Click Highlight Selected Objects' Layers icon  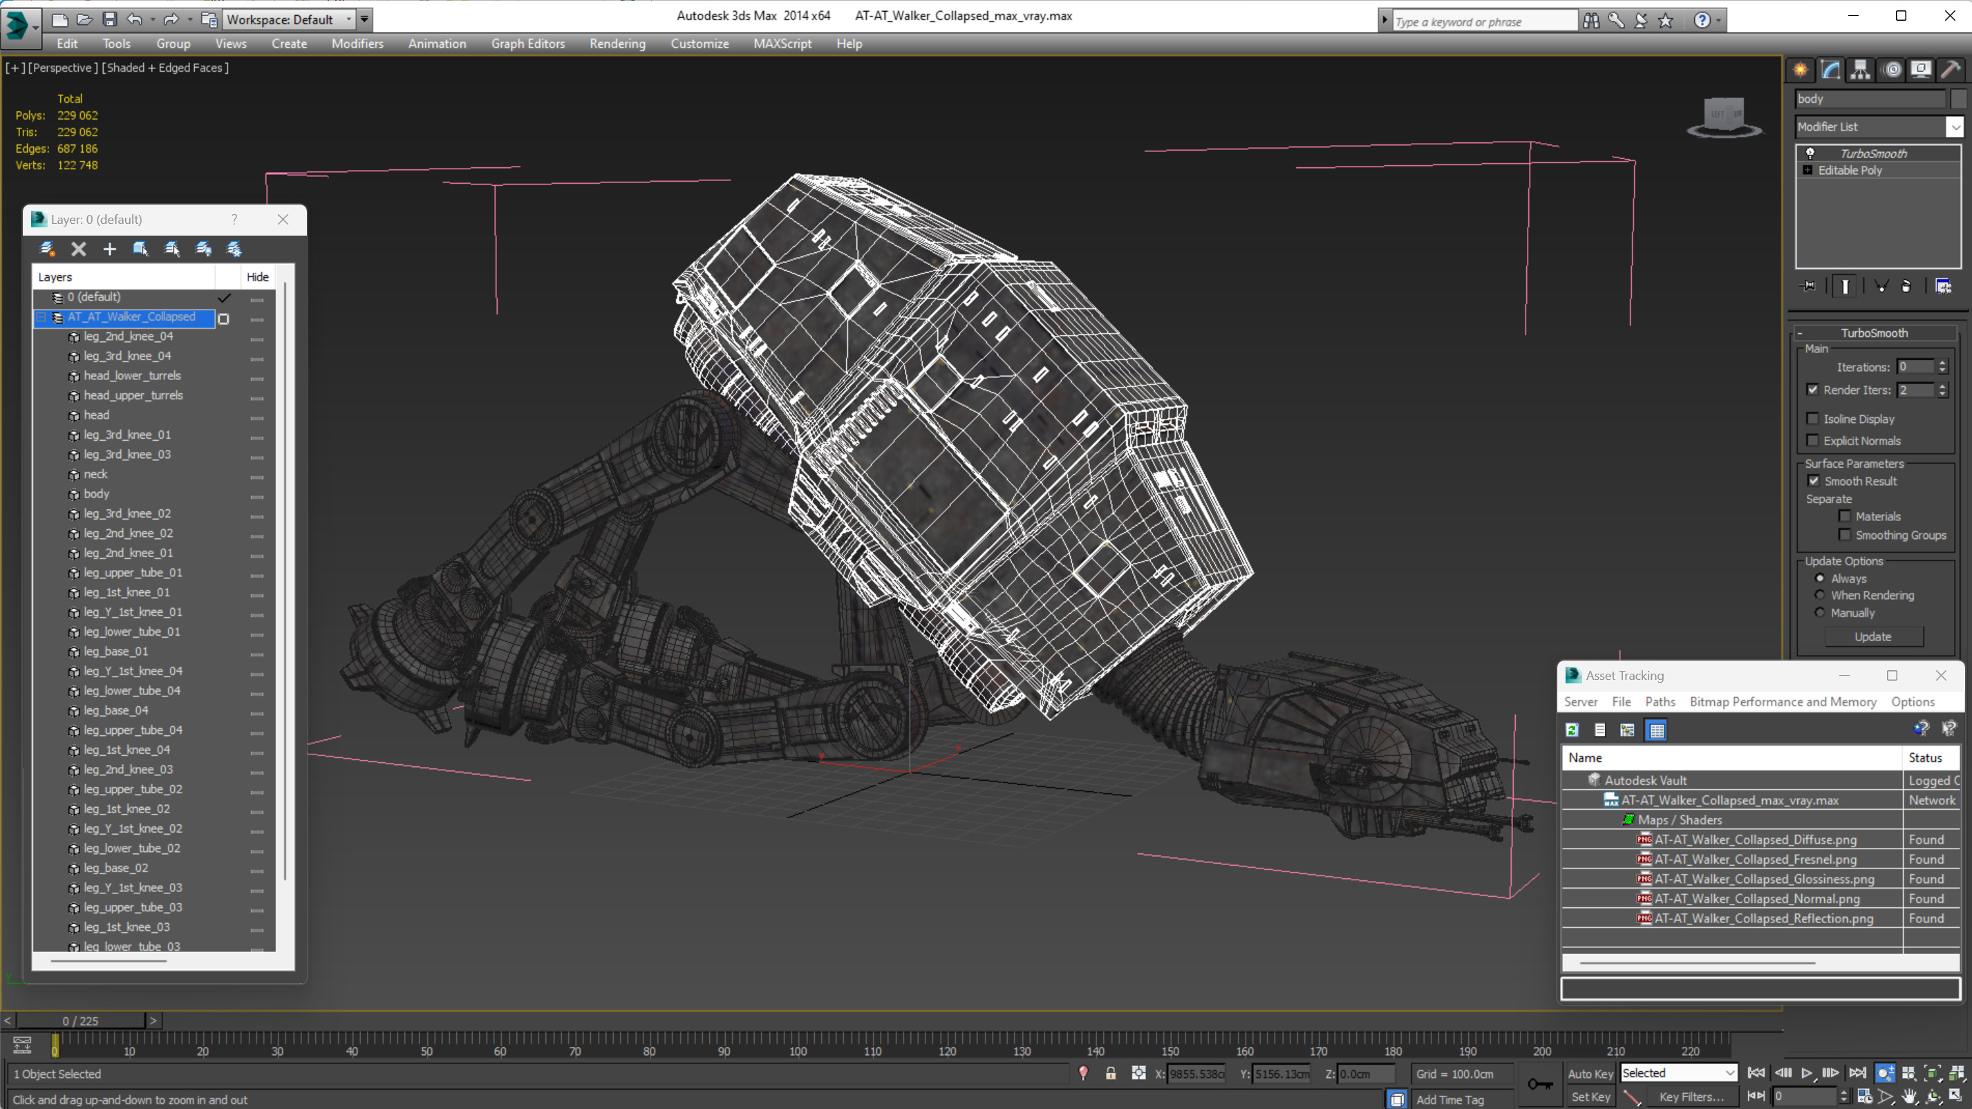[172, 249]
